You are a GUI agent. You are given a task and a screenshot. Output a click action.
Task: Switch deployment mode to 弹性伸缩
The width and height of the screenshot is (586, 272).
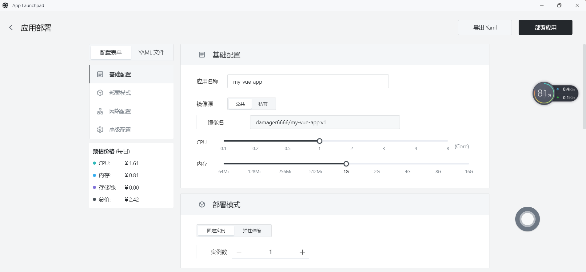(252, 231)
